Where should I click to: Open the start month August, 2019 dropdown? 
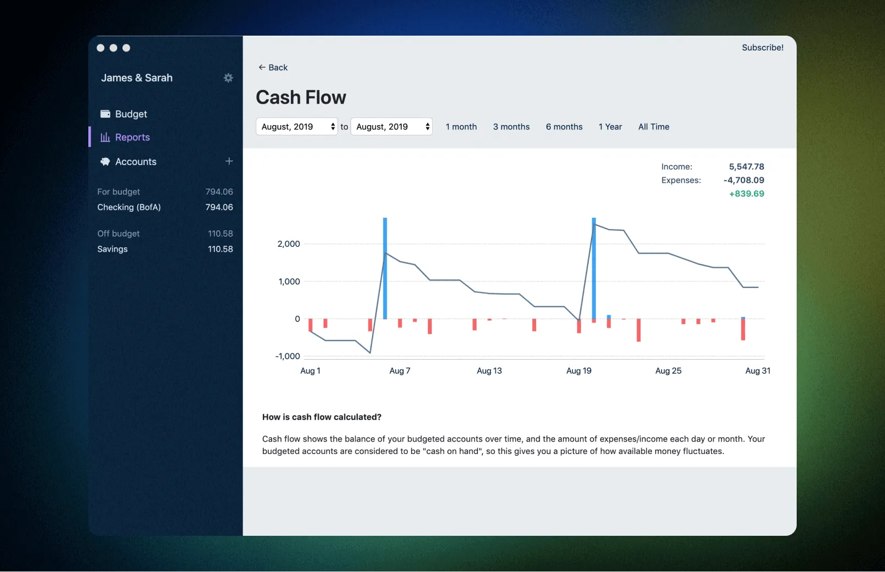(x=297, y=127)
